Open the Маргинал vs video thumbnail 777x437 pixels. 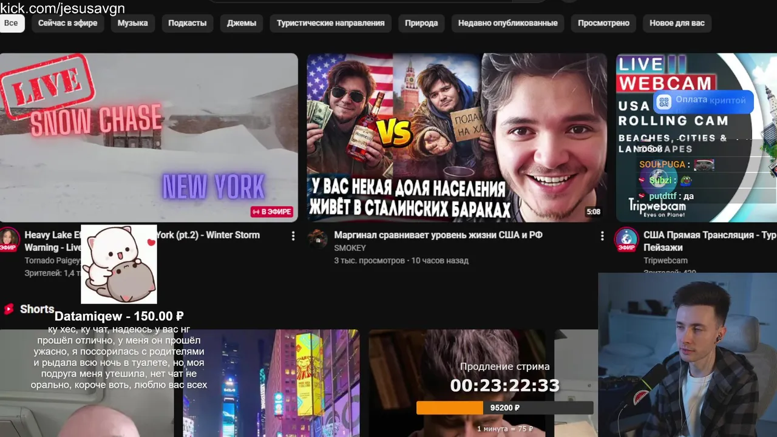pyautogui.click(x=456, y=138)
